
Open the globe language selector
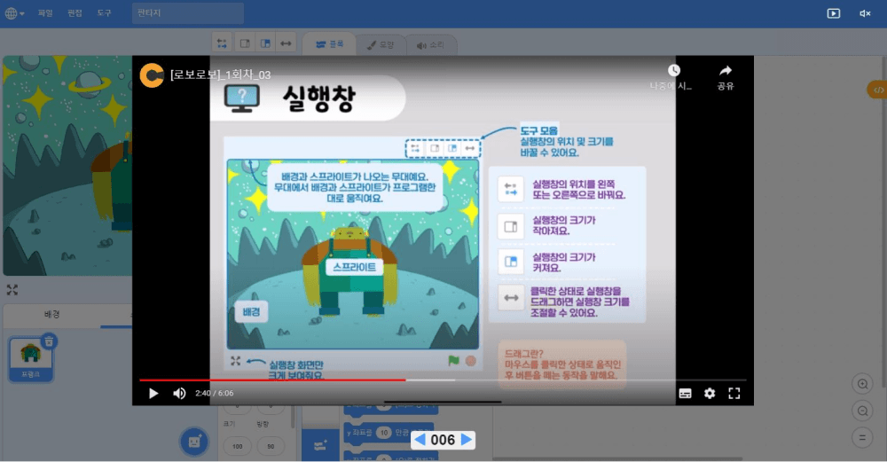tap(14, 13)
